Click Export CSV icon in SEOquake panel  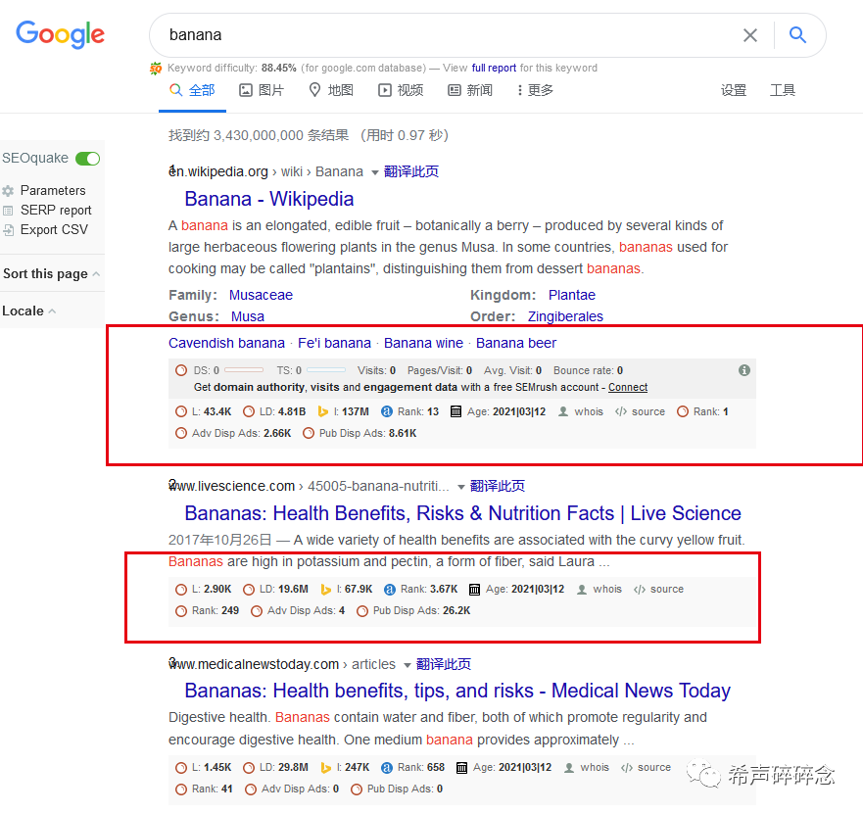point(8,230)
